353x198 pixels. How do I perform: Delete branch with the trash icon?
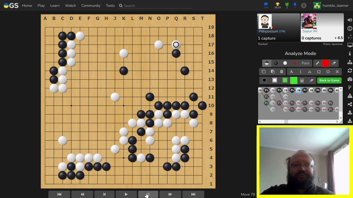[282, 72]
